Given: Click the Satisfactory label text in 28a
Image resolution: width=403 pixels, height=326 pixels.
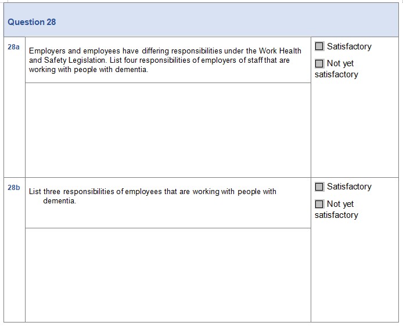Looking at the screenshot, I should click(x=349, y=46).
